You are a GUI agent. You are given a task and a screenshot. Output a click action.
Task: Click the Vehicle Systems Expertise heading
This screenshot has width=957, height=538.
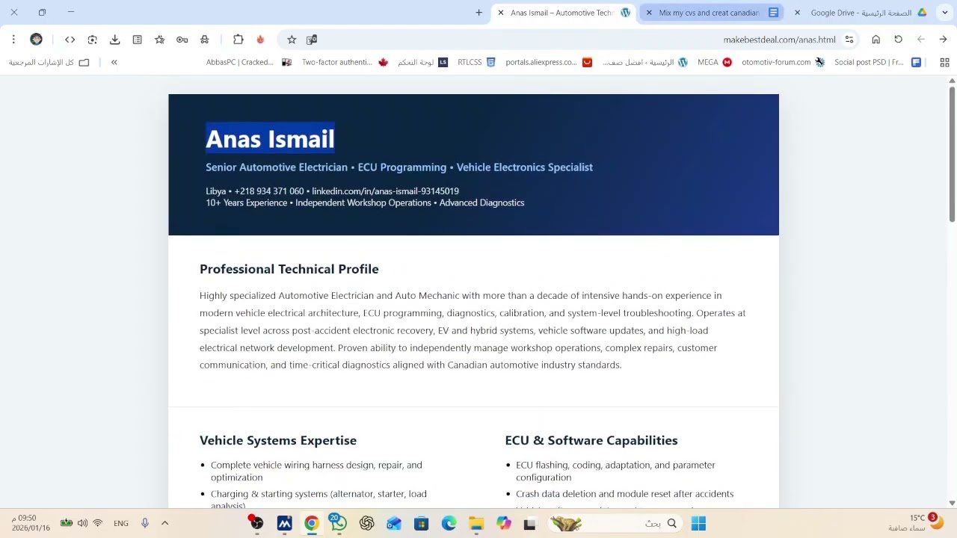tap(278, 440)
